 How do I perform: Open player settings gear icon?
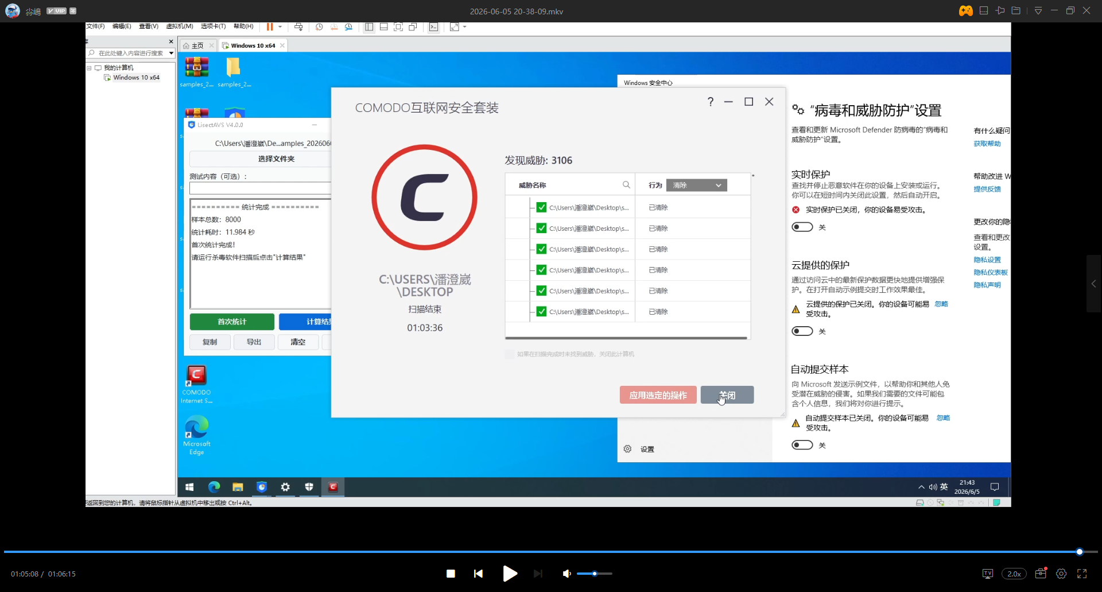pos(1061,574)
